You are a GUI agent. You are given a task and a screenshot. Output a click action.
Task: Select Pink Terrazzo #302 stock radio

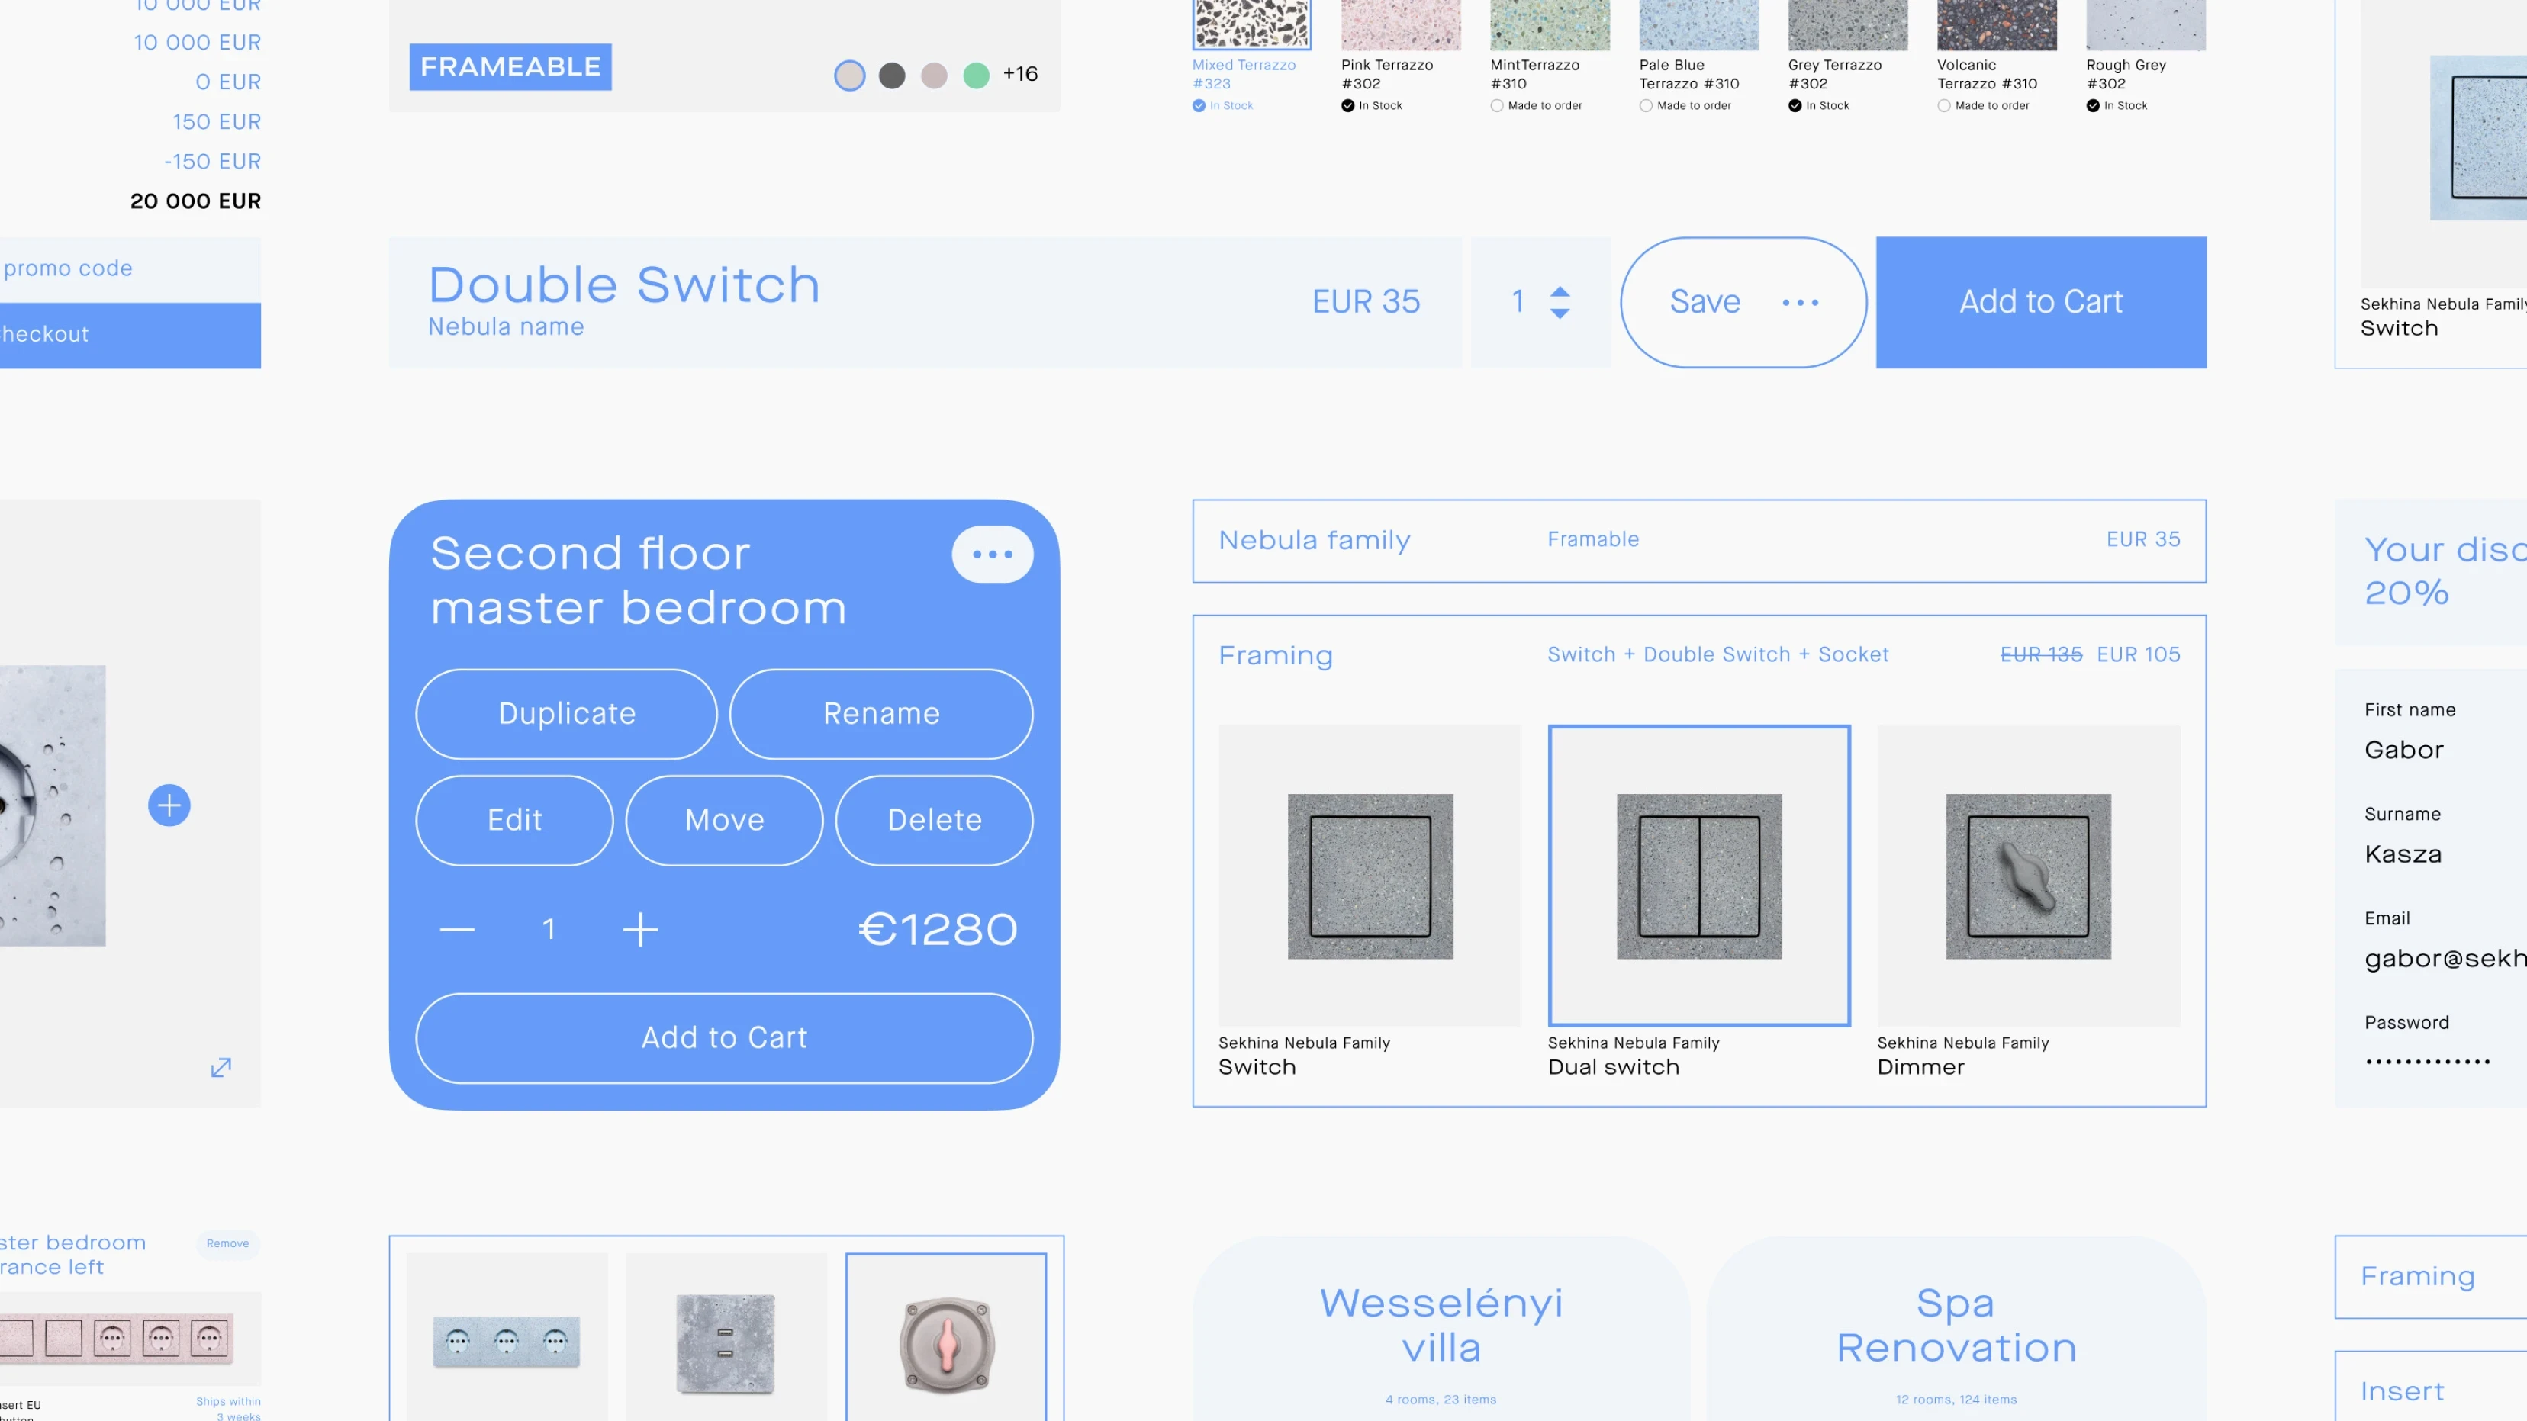(x=1348, y=106)
